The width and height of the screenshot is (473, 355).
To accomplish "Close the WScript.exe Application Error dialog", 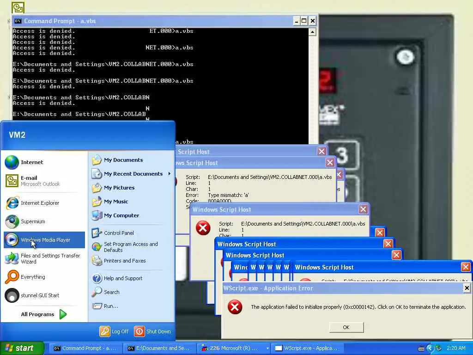I will click(467, 288).
